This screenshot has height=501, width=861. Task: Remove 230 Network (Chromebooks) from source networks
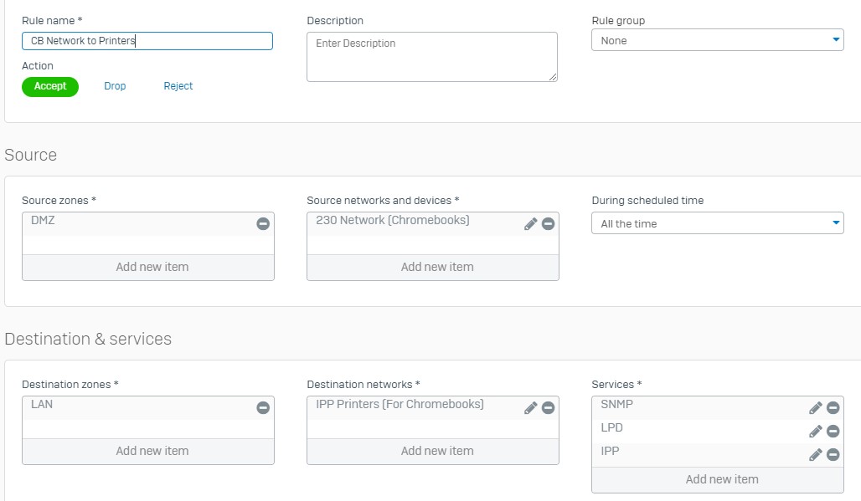coord(548,224)
